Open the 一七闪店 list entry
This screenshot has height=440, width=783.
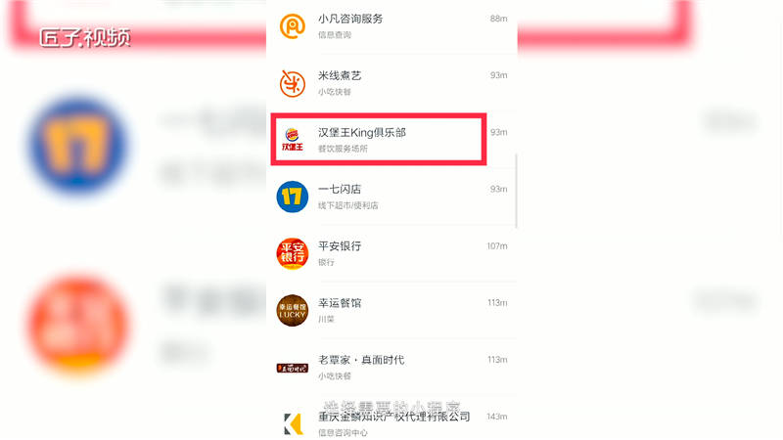click(x=392, y=197)
